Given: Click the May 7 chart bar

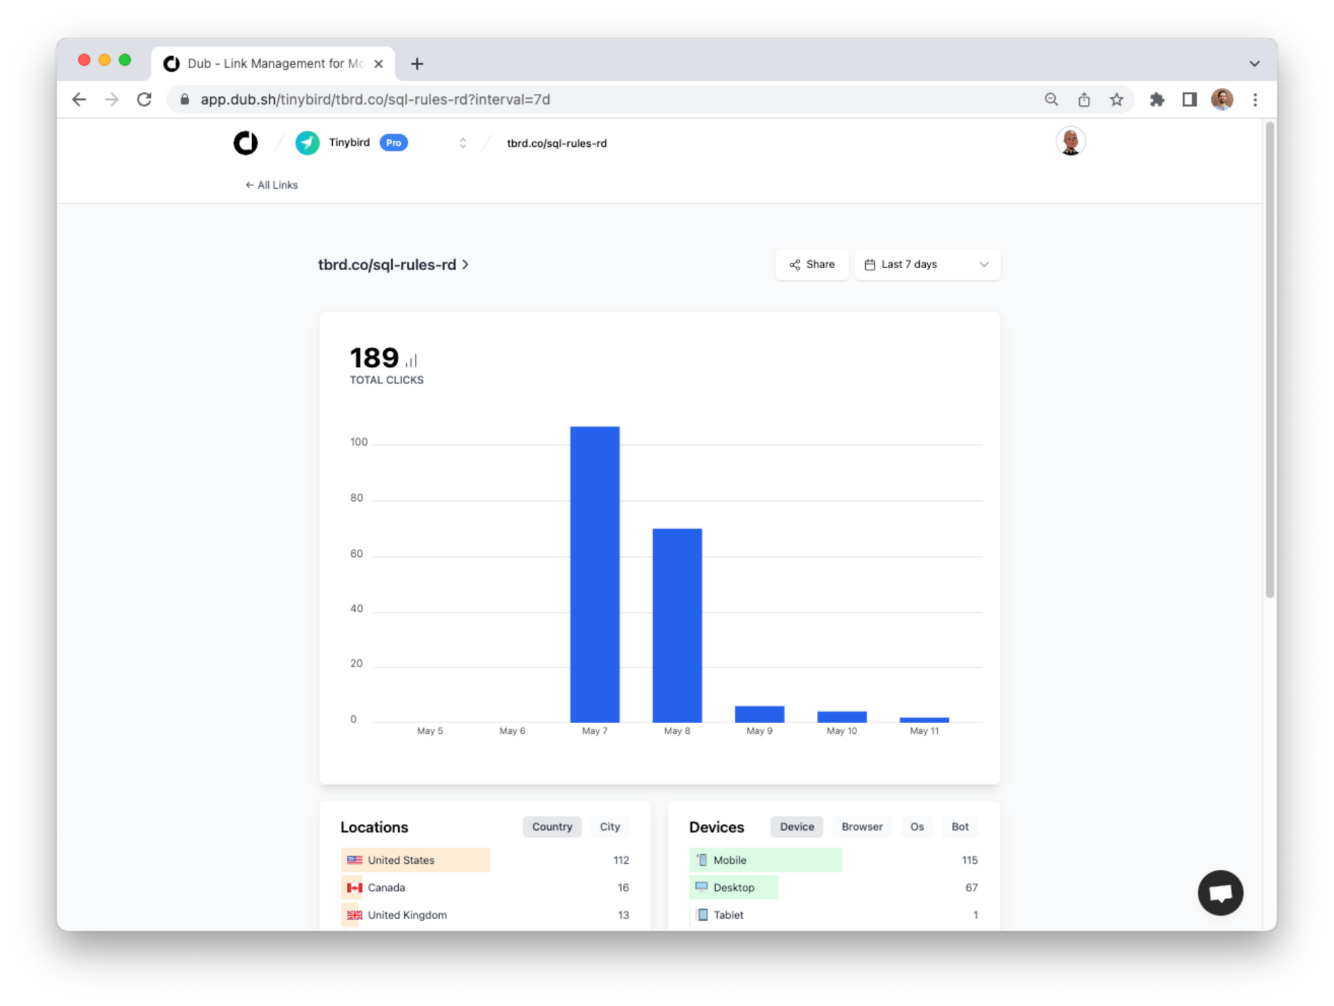Looking at the screenshot, I should 594,574.
